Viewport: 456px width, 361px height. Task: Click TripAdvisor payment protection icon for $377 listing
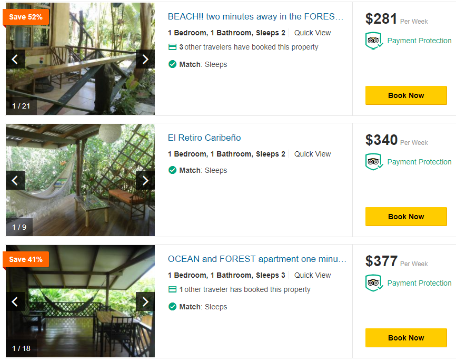(373, 283)
